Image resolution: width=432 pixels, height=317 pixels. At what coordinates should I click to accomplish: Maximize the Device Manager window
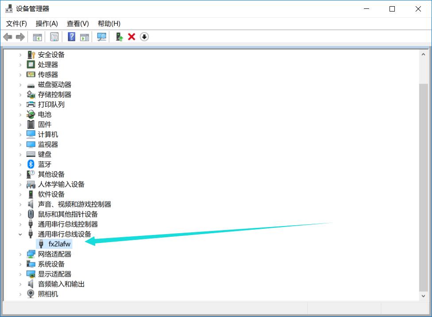click(x=392, y=9)
